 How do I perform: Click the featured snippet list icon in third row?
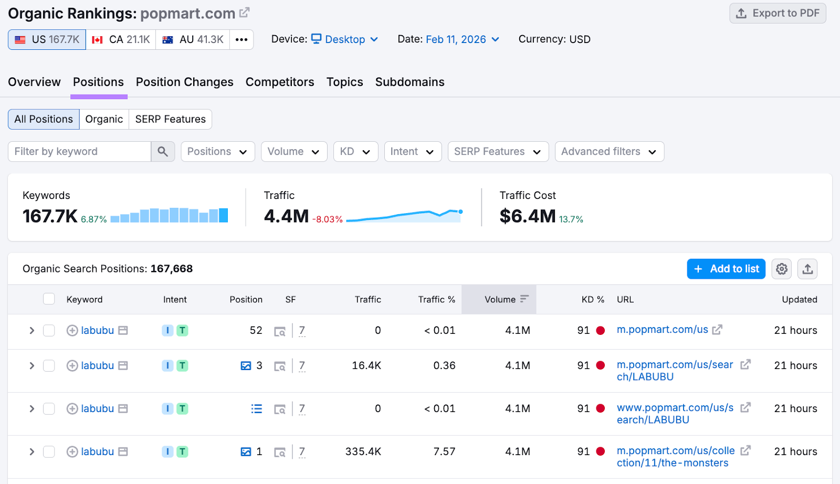click(x=256, y=408)
